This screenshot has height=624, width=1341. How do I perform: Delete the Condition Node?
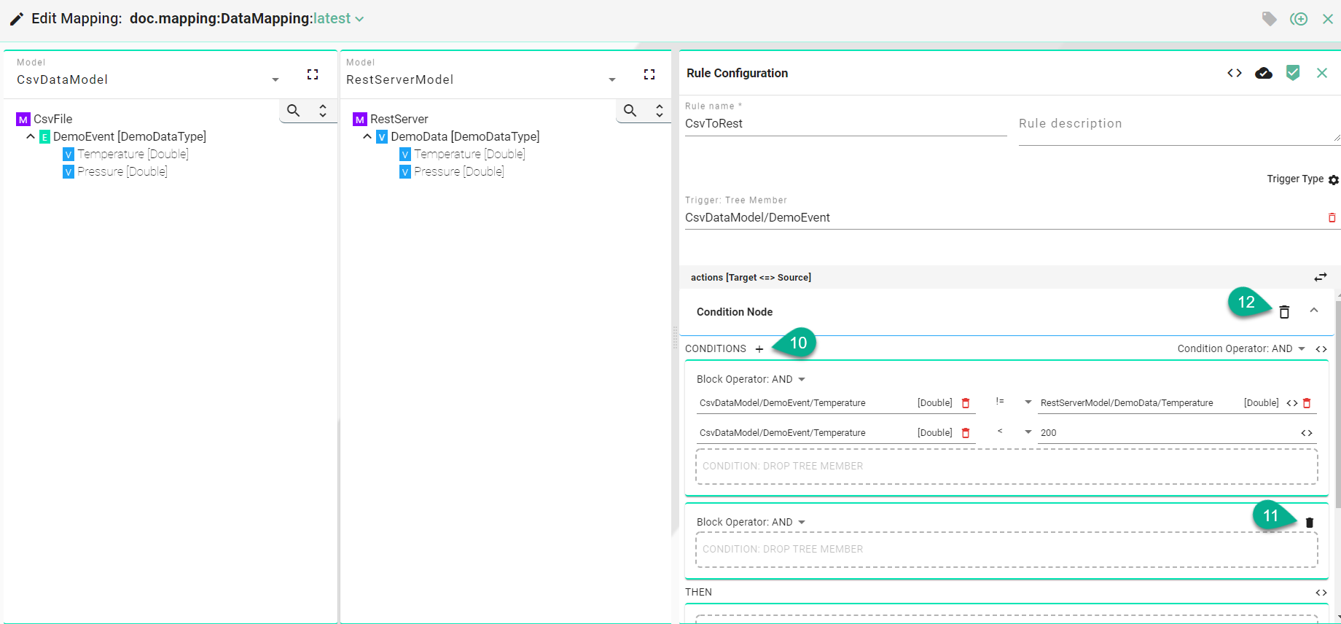(1284, 312)
